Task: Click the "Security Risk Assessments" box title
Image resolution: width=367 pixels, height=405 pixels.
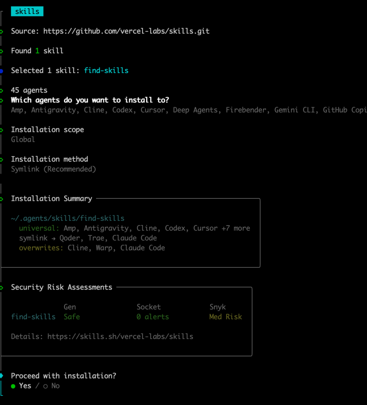Action: [x=62, y=287]
